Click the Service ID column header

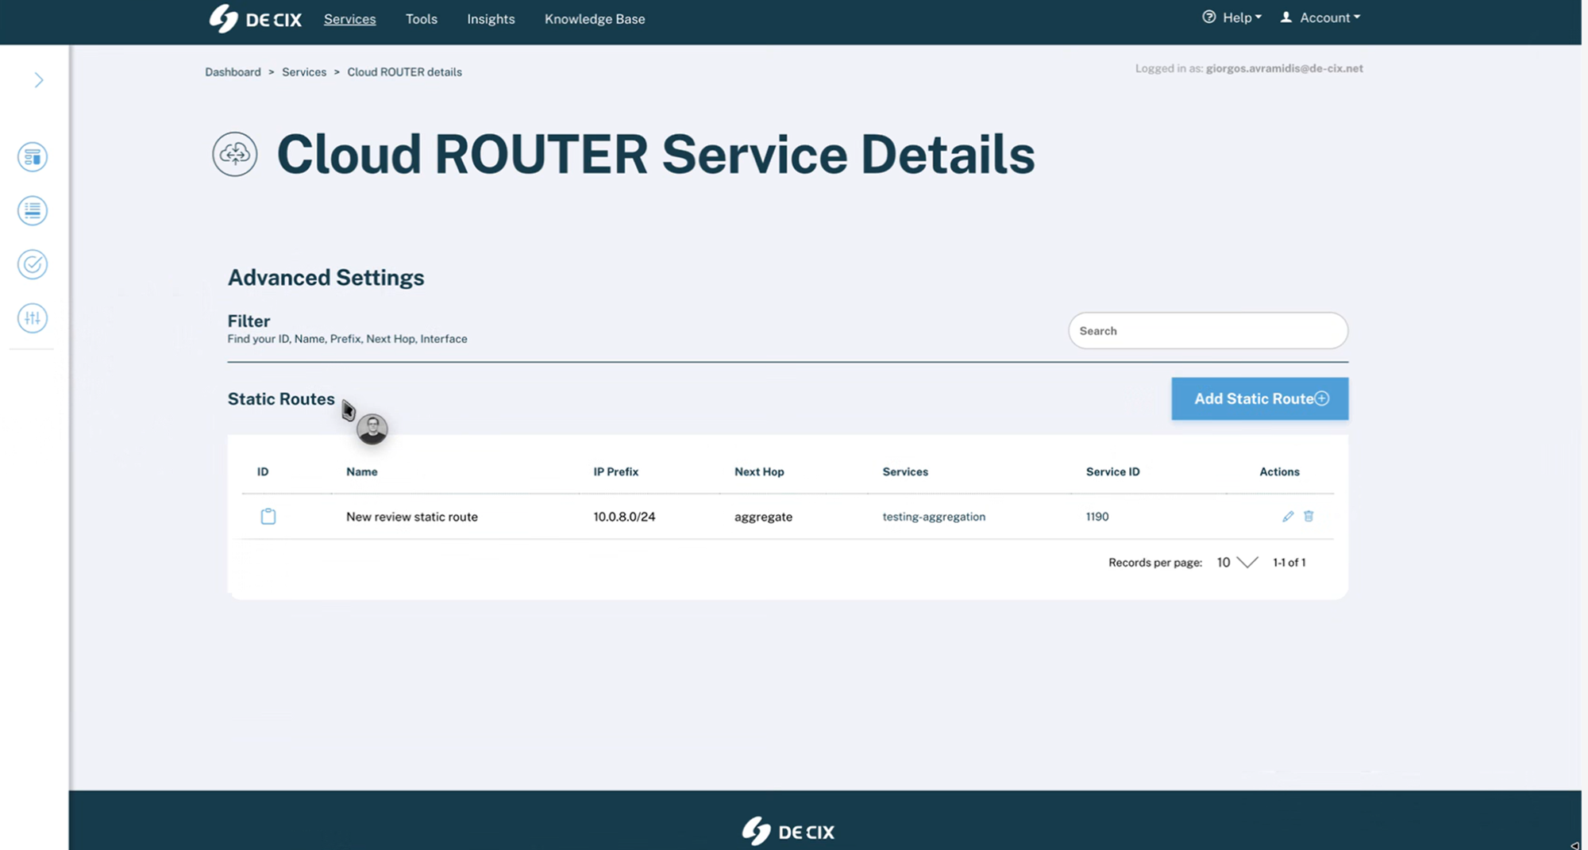point(1112,471)
